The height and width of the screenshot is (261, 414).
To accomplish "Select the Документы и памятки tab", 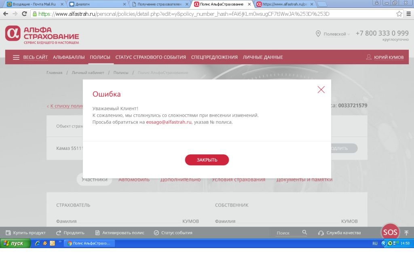I will 304,179.
